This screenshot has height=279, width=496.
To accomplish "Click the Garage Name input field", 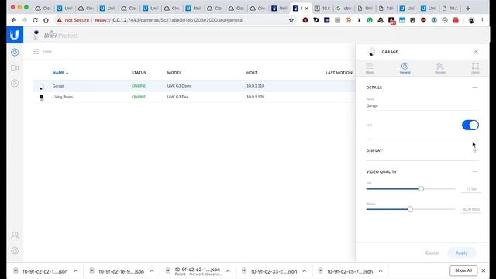I will point(422,105).
